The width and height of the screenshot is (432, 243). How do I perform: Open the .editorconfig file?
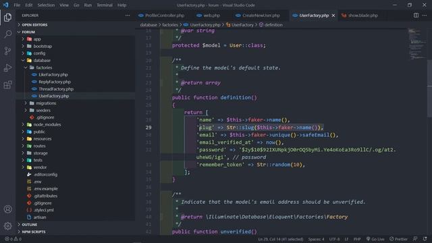tap(45, 174)
